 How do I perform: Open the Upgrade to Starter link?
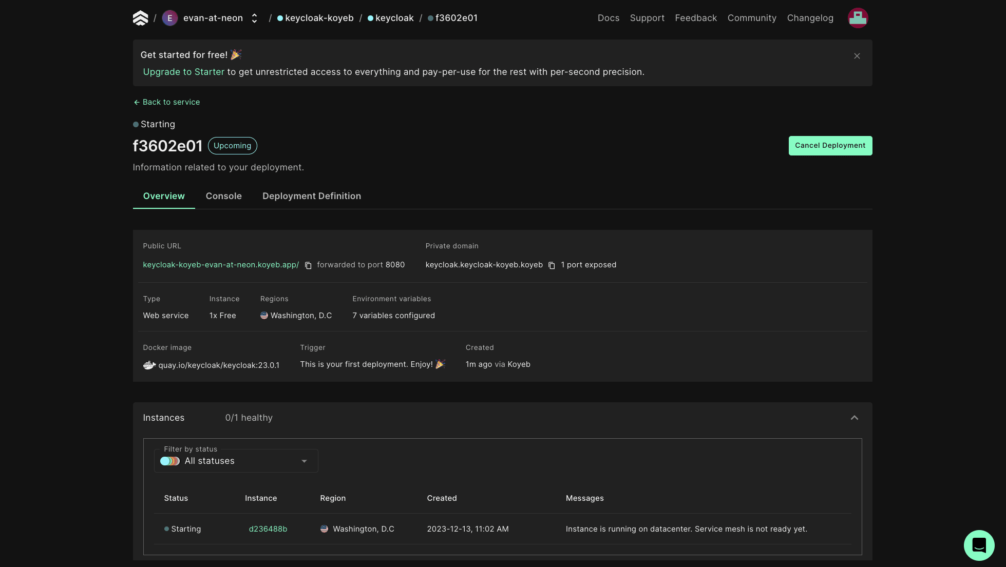[x=183, y=72]
